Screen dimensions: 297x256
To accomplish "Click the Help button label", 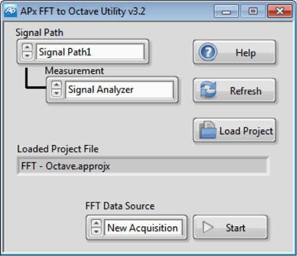I will pyautogui.click(x=245, y=53).
